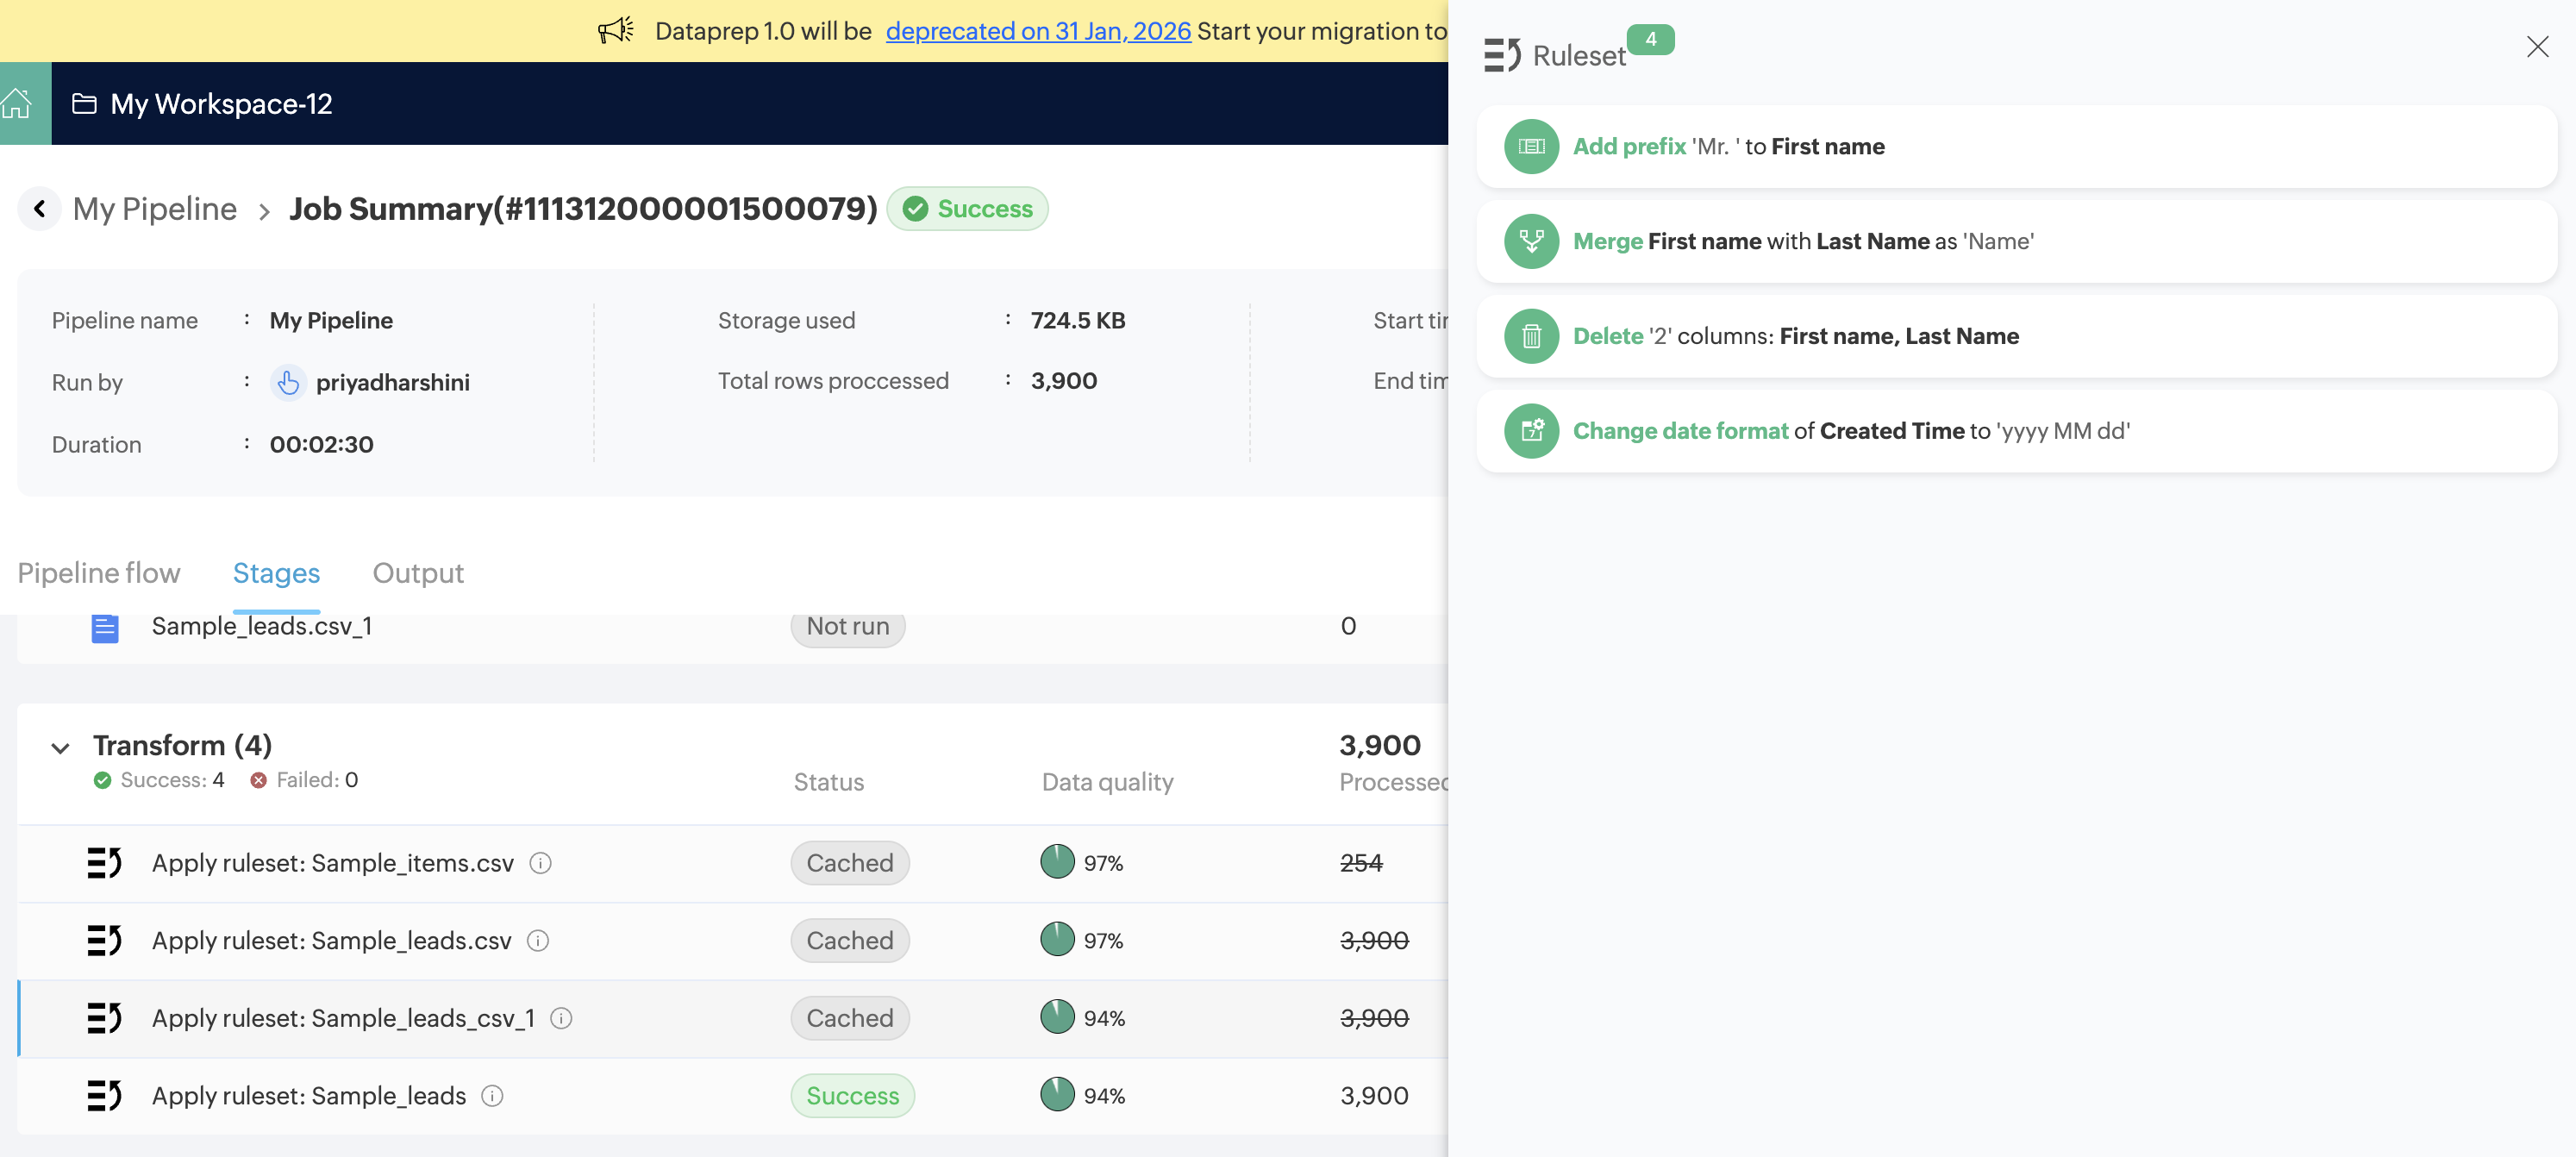Viewport: 2576px width, 1157px height.
Task: Switch to the Pipeline flow tab
Action: coord(99,573)
